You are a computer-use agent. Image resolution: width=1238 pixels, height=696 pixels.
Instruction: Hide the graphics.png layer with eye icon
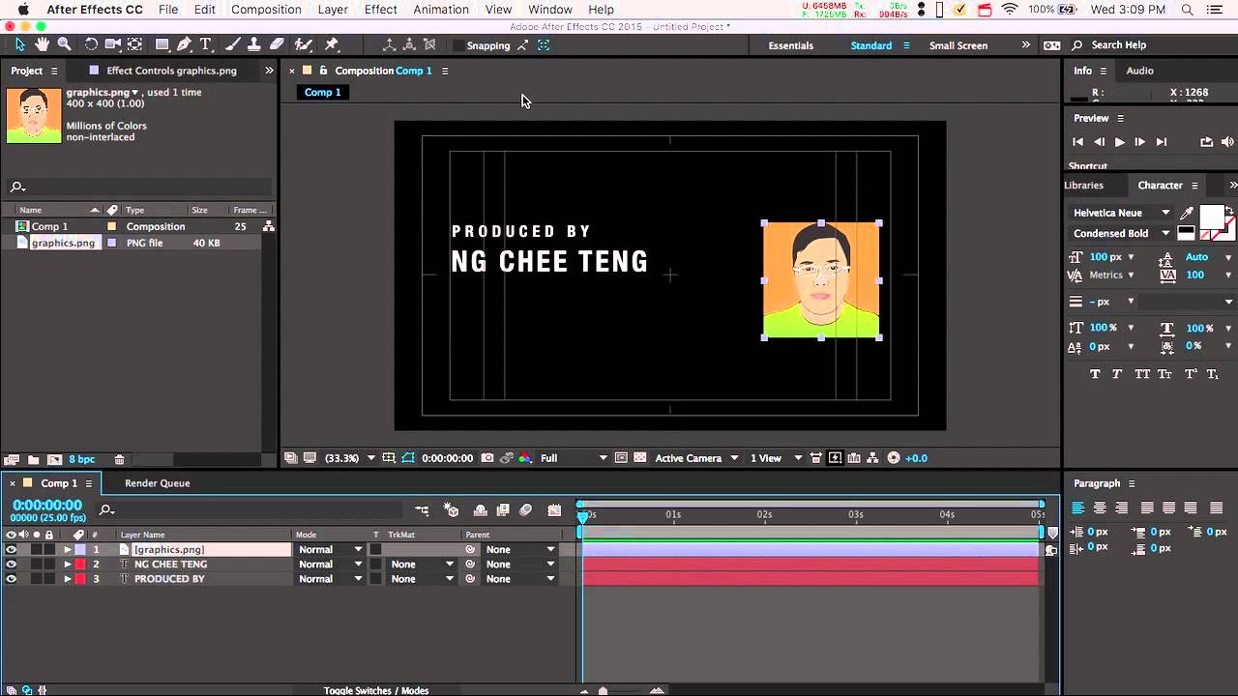pyautogui.click(x=11, y=549)
